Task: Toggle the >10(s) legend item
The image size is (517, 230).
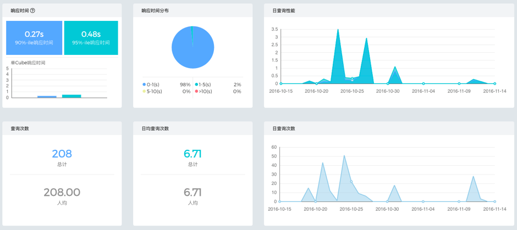Action: click(207, 91)
